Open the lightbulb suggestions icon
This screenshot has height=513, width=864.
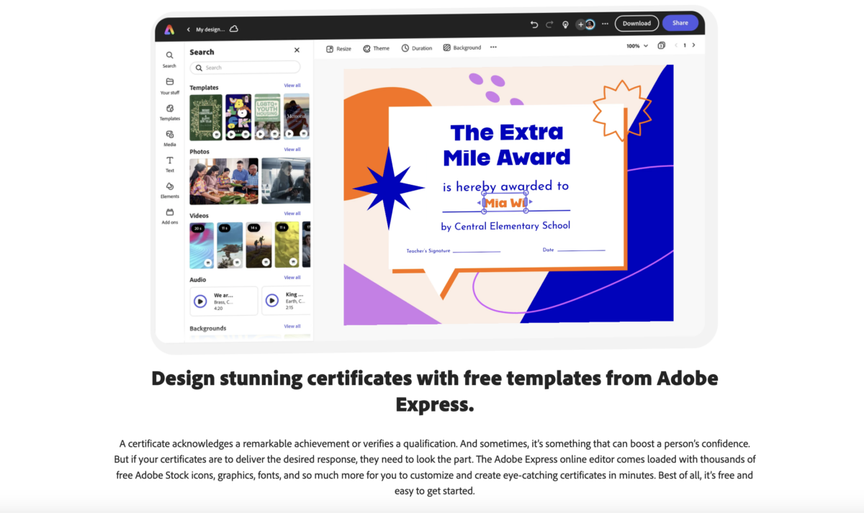point(565,24)
